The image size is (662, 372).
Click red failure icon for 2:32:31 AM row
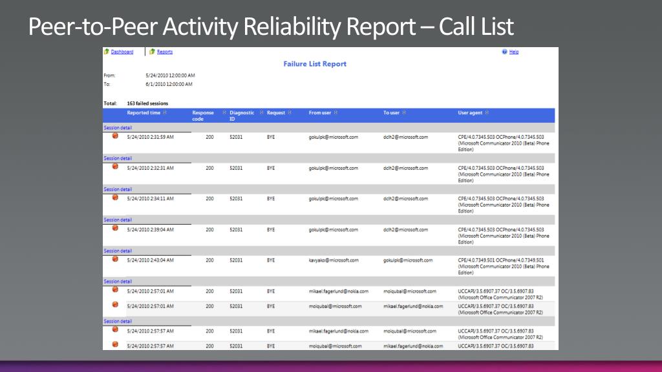(115, 167)
